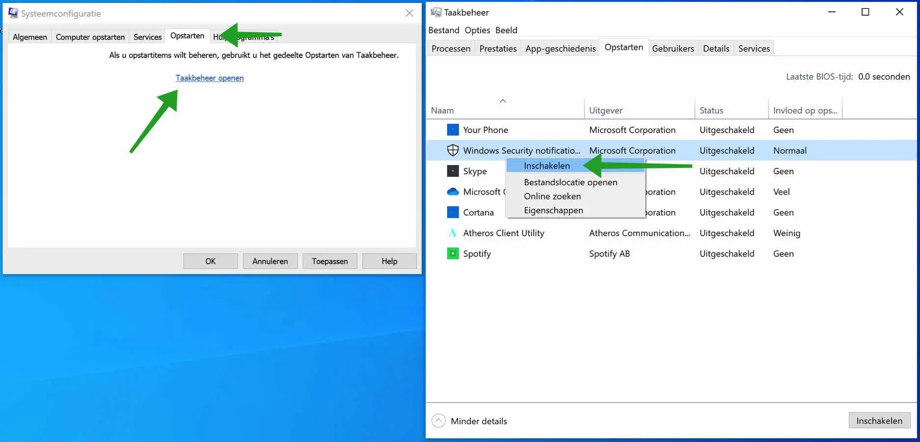Open Computer opstarten tab
The image size is (920, 442).
point(90,37)
